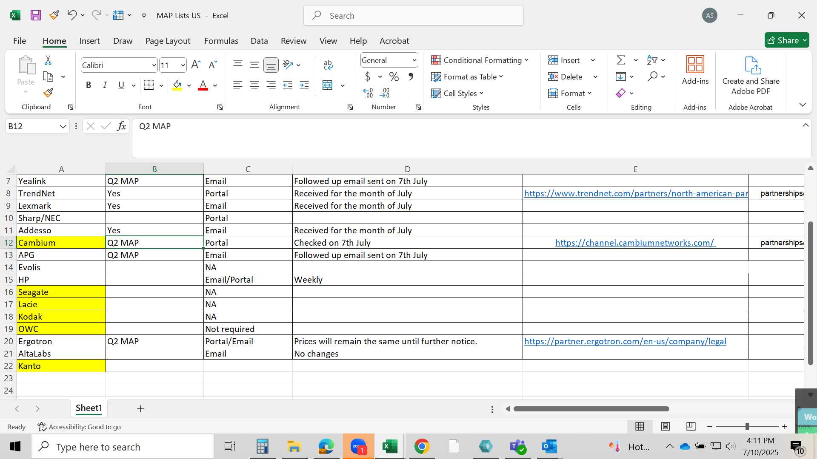This screenshot has width=817, height=459.
Task: Toggle Align Right horizontal alignment
Action: pyautogui.click(x=271, y=85)
